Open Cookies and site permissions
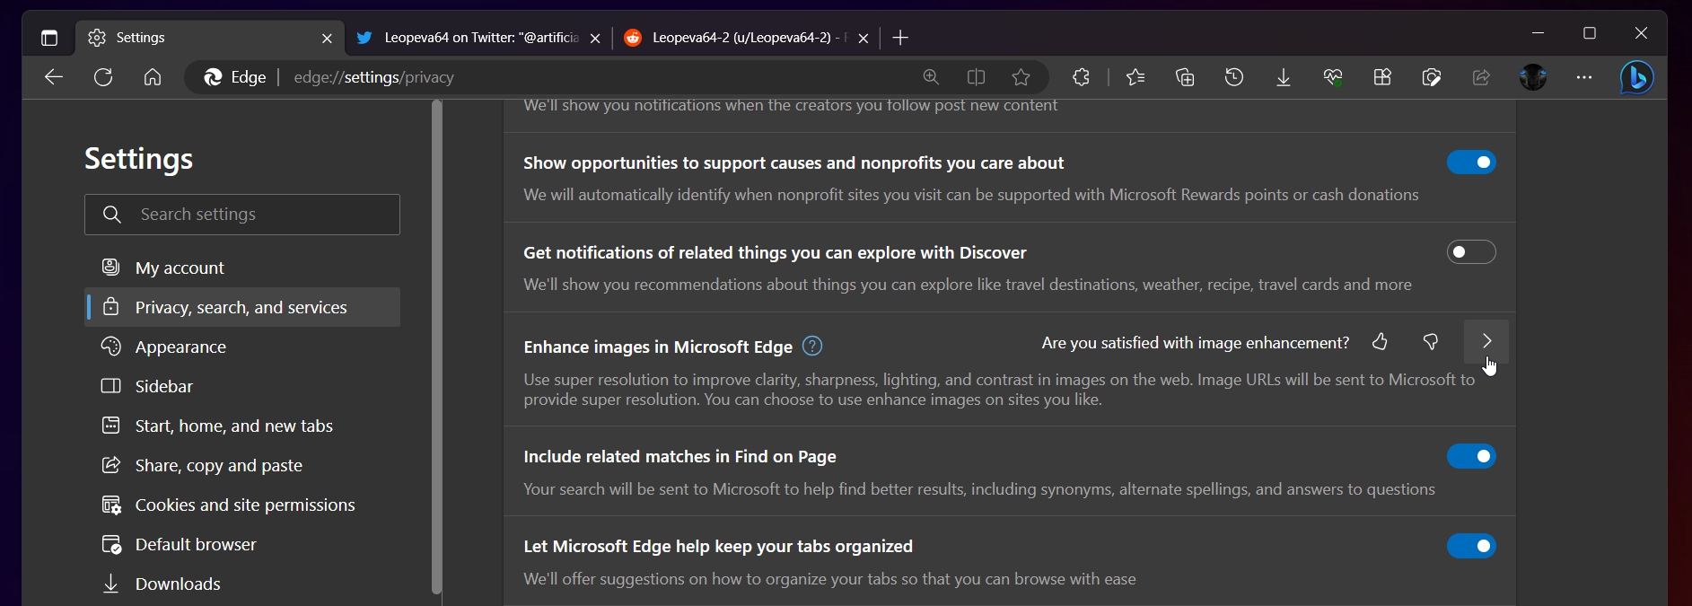The image size is (1692, 606). (242, 505)
